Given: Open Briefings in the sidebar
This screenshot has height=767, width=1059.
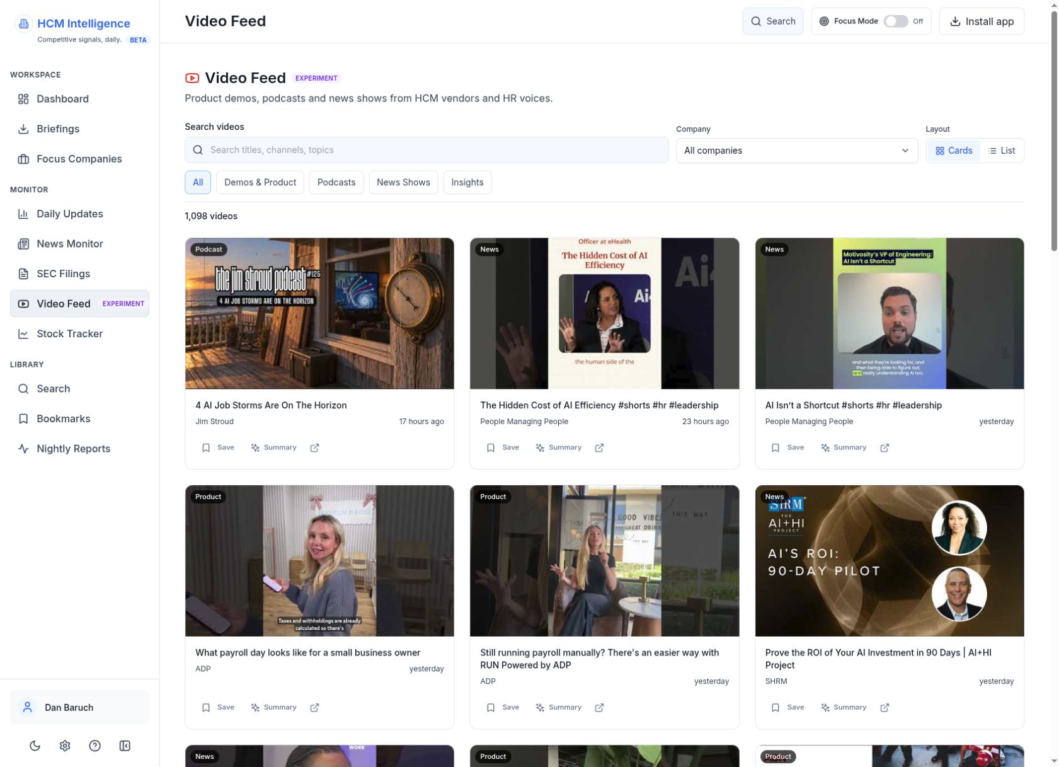Looking at the screenshot, I should pos(79,129).
